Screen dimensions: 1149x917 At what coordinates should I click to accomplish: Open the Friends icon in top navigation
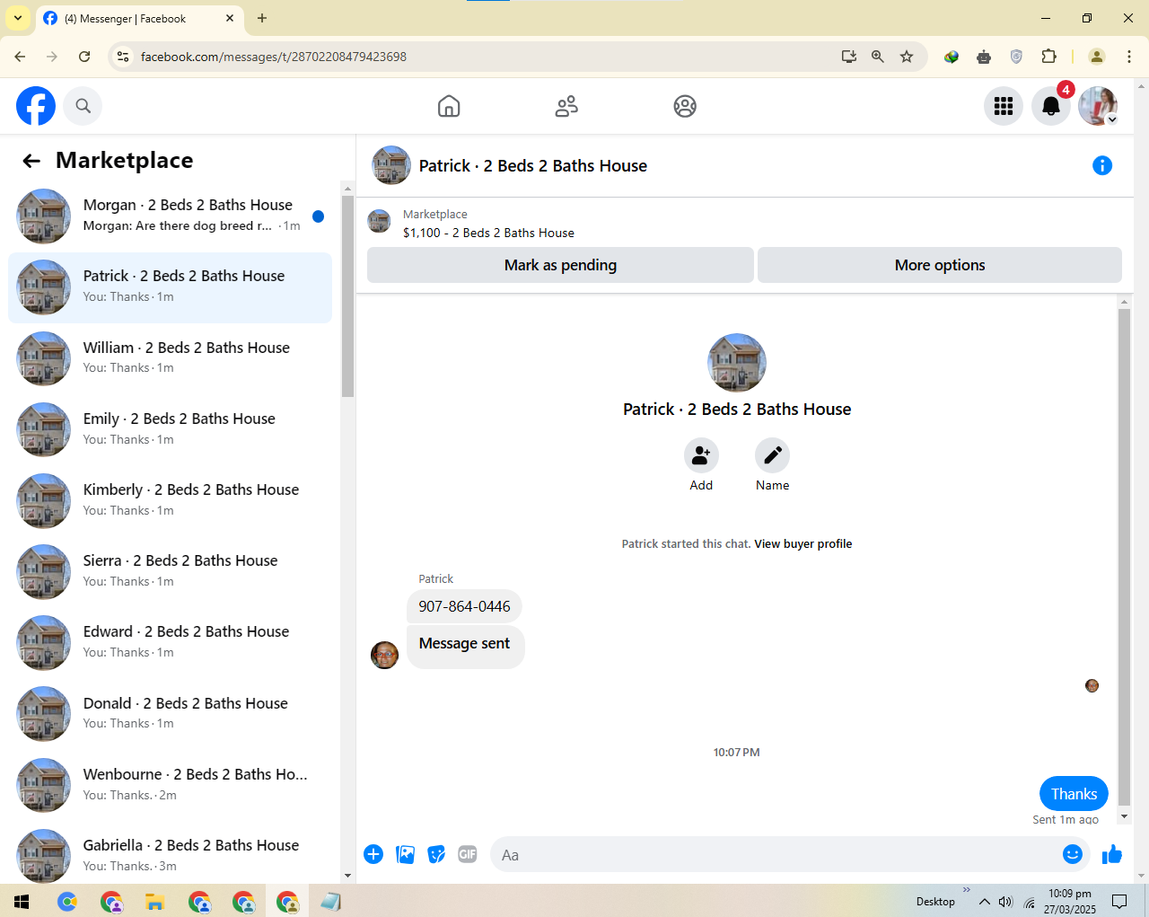click(x=566, y=106)
